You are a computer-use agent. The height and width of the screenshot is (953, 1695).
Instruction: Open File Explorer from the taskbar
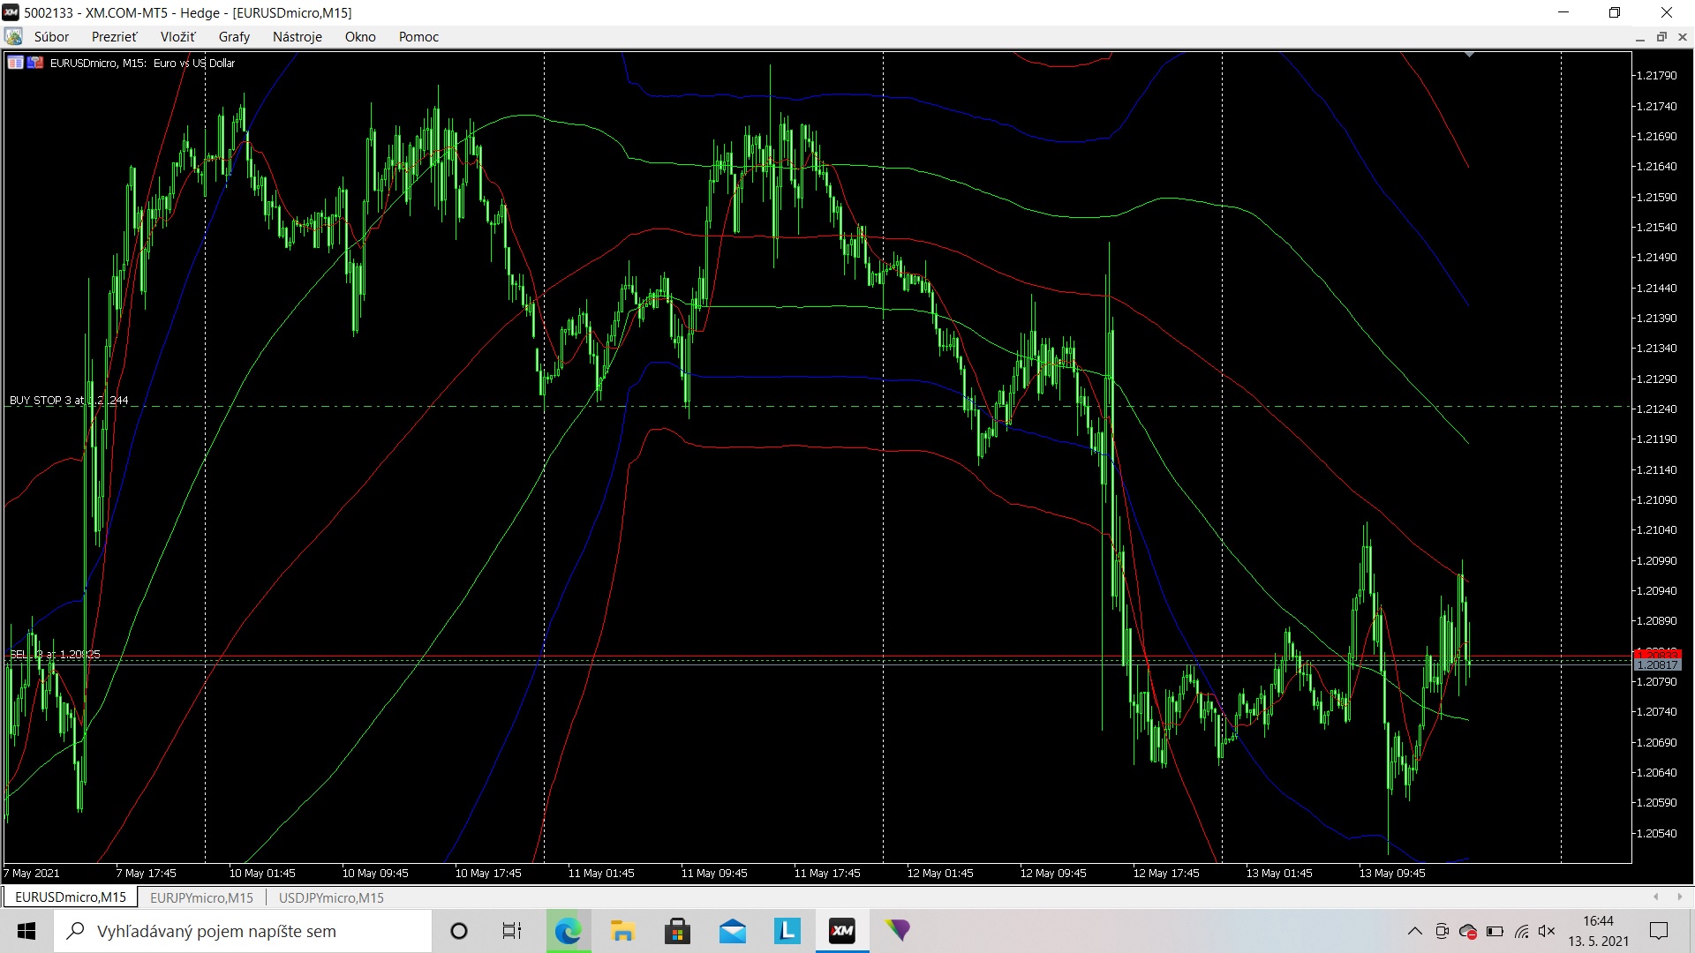point(622,931)
